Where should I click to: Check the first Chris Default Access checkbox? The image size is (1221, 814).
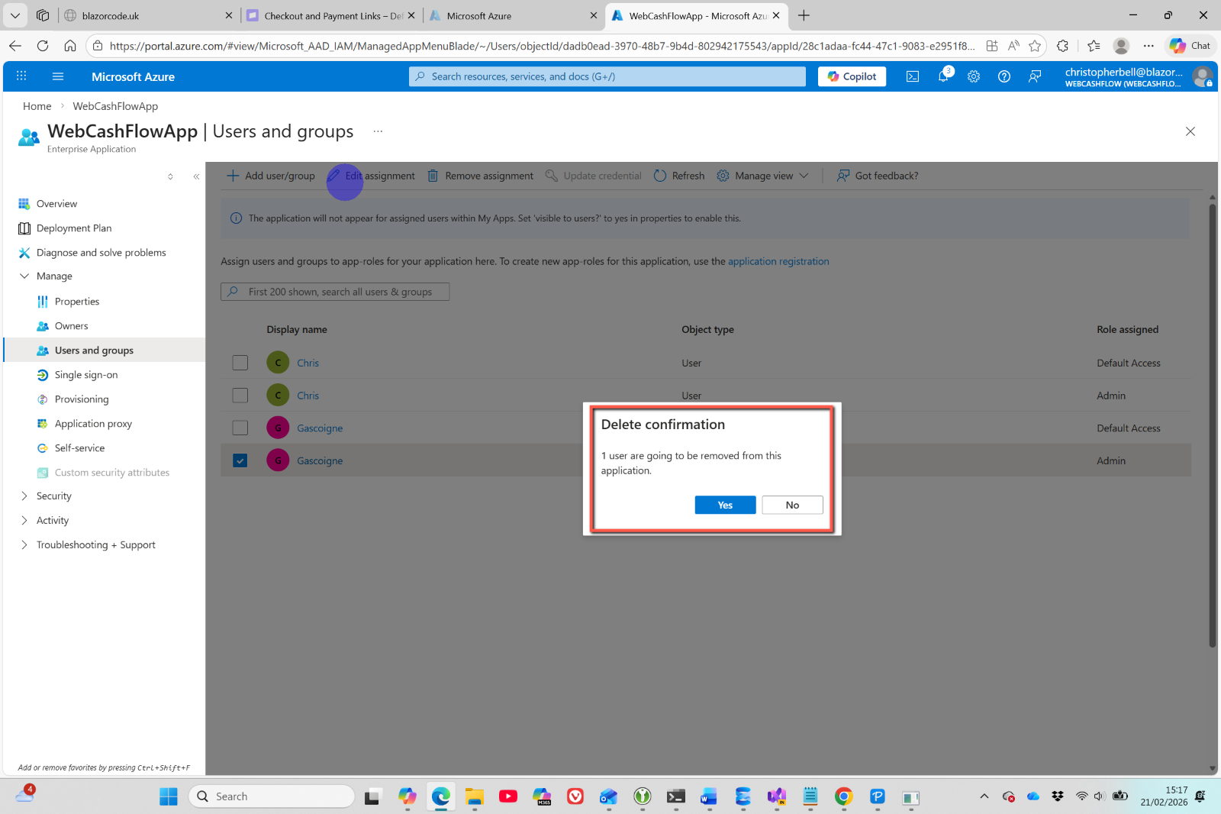coord(240,363)
